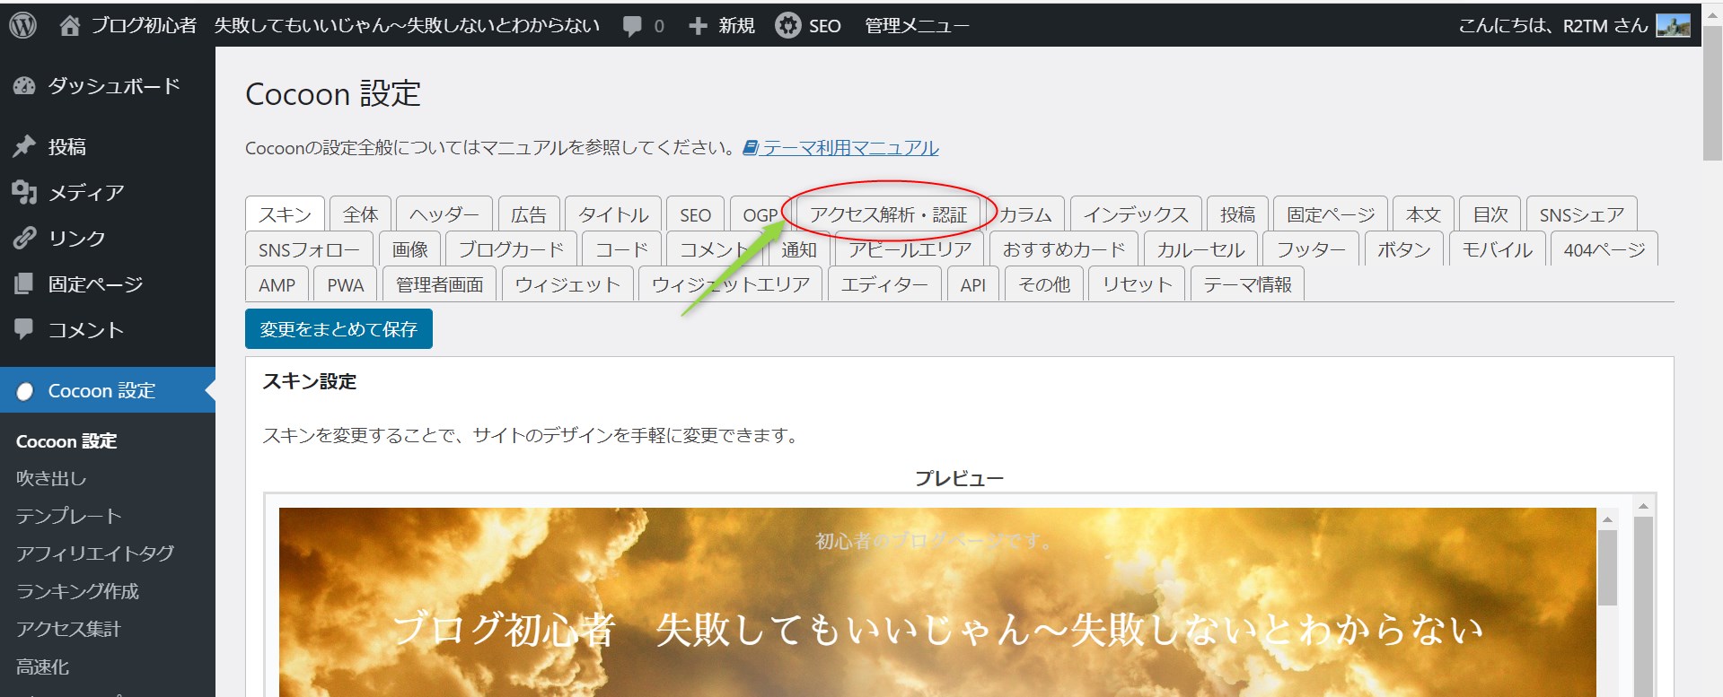The height and width of the screenshot is (697, 1723).
Task: Open Dashboard from the sidebar icon
Action: pyautogui.click(x=24, y=86)
